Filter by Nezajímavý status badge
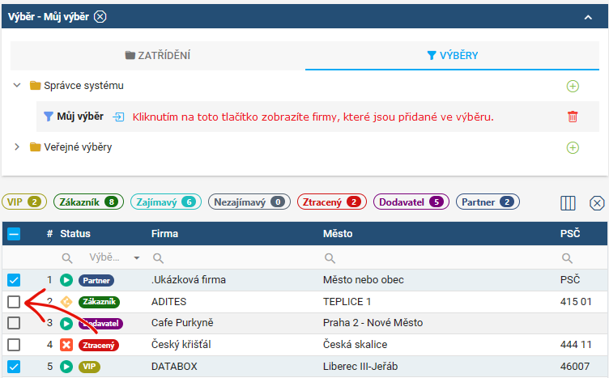 point(249,202)
